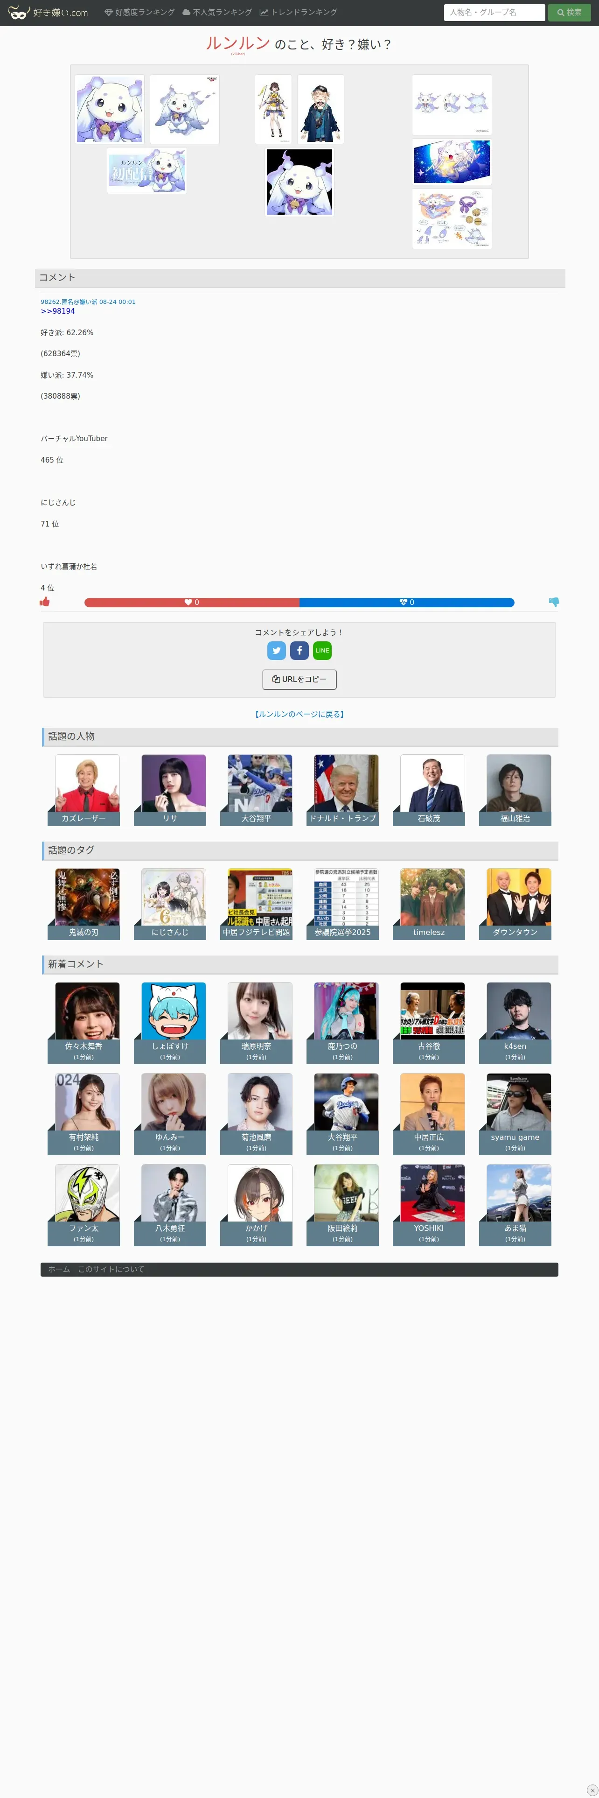This screenshot has height=1798, width=599.
Task: Focus the 人物名・グループ名 search field
Action: (x=495, y=13)
